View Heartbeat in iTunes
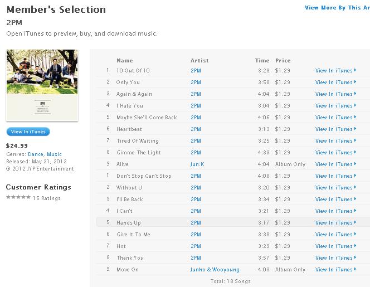The image size is (370, 287). coord(335,129)
